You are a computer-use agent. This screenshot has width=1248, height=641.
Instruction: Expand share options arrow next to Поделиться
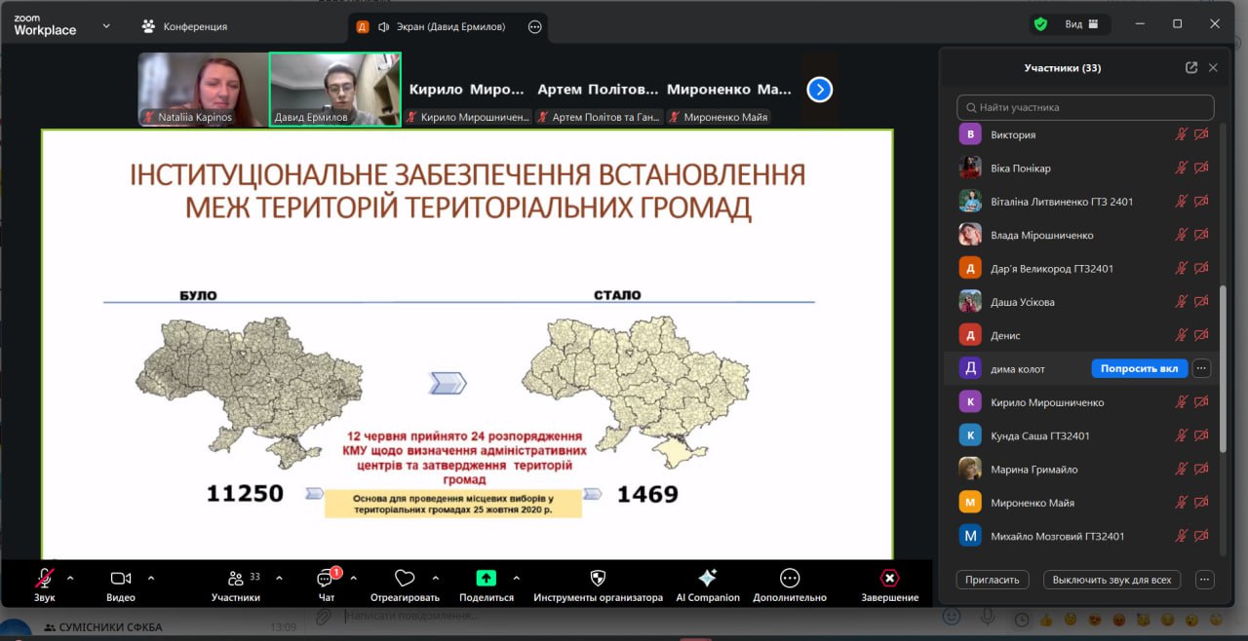pyautogui.click(x=516, y=578)
